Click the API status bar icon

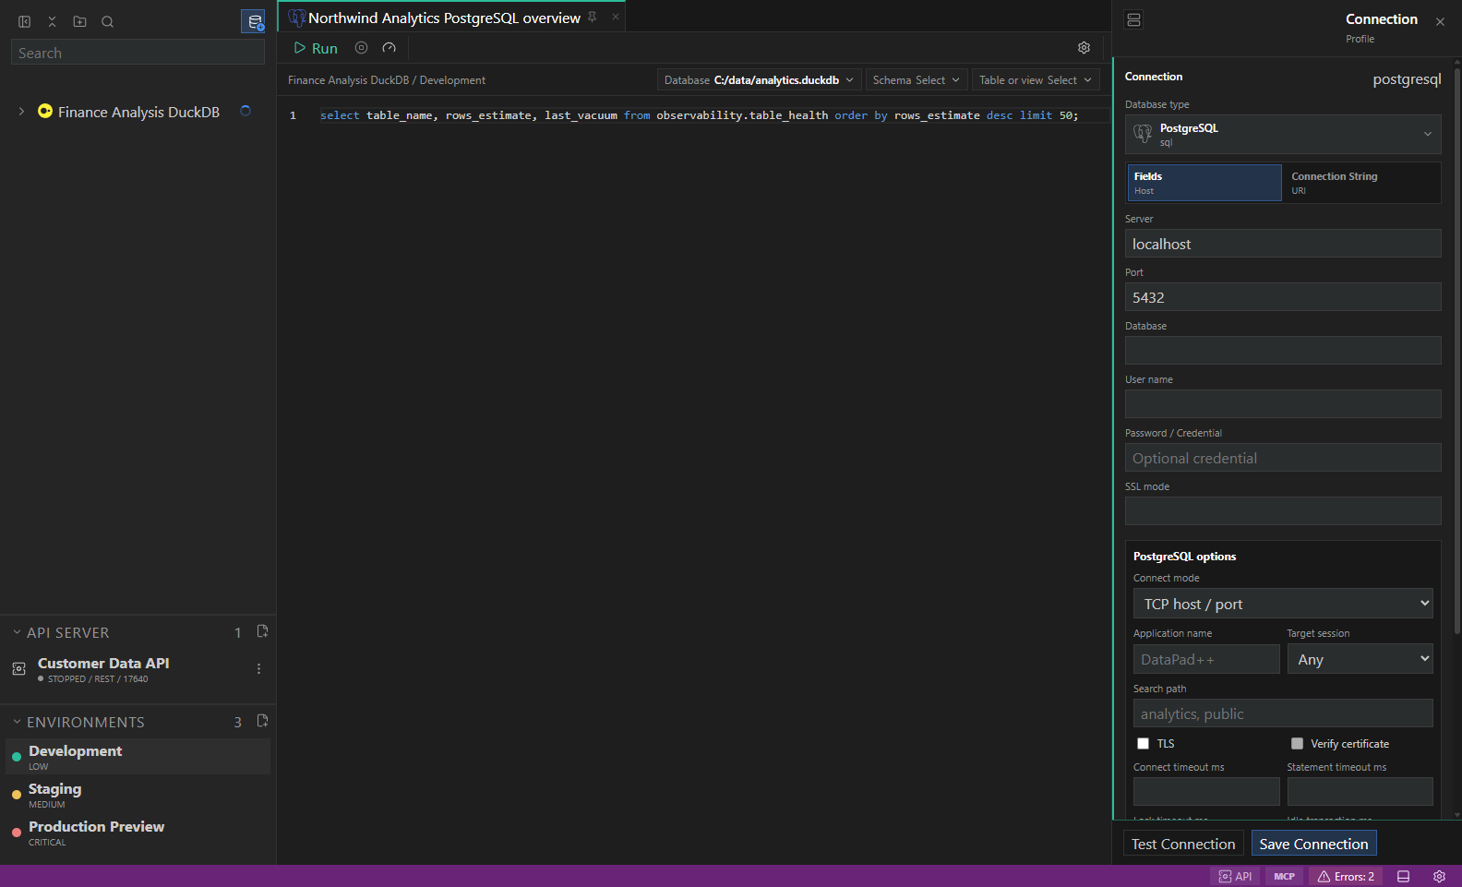pos(1236,877)
